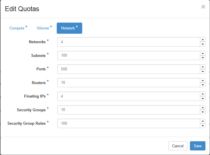210x155 pixels.
Task: Decrease the Networks quota value
Action: [x=203, y=44]
